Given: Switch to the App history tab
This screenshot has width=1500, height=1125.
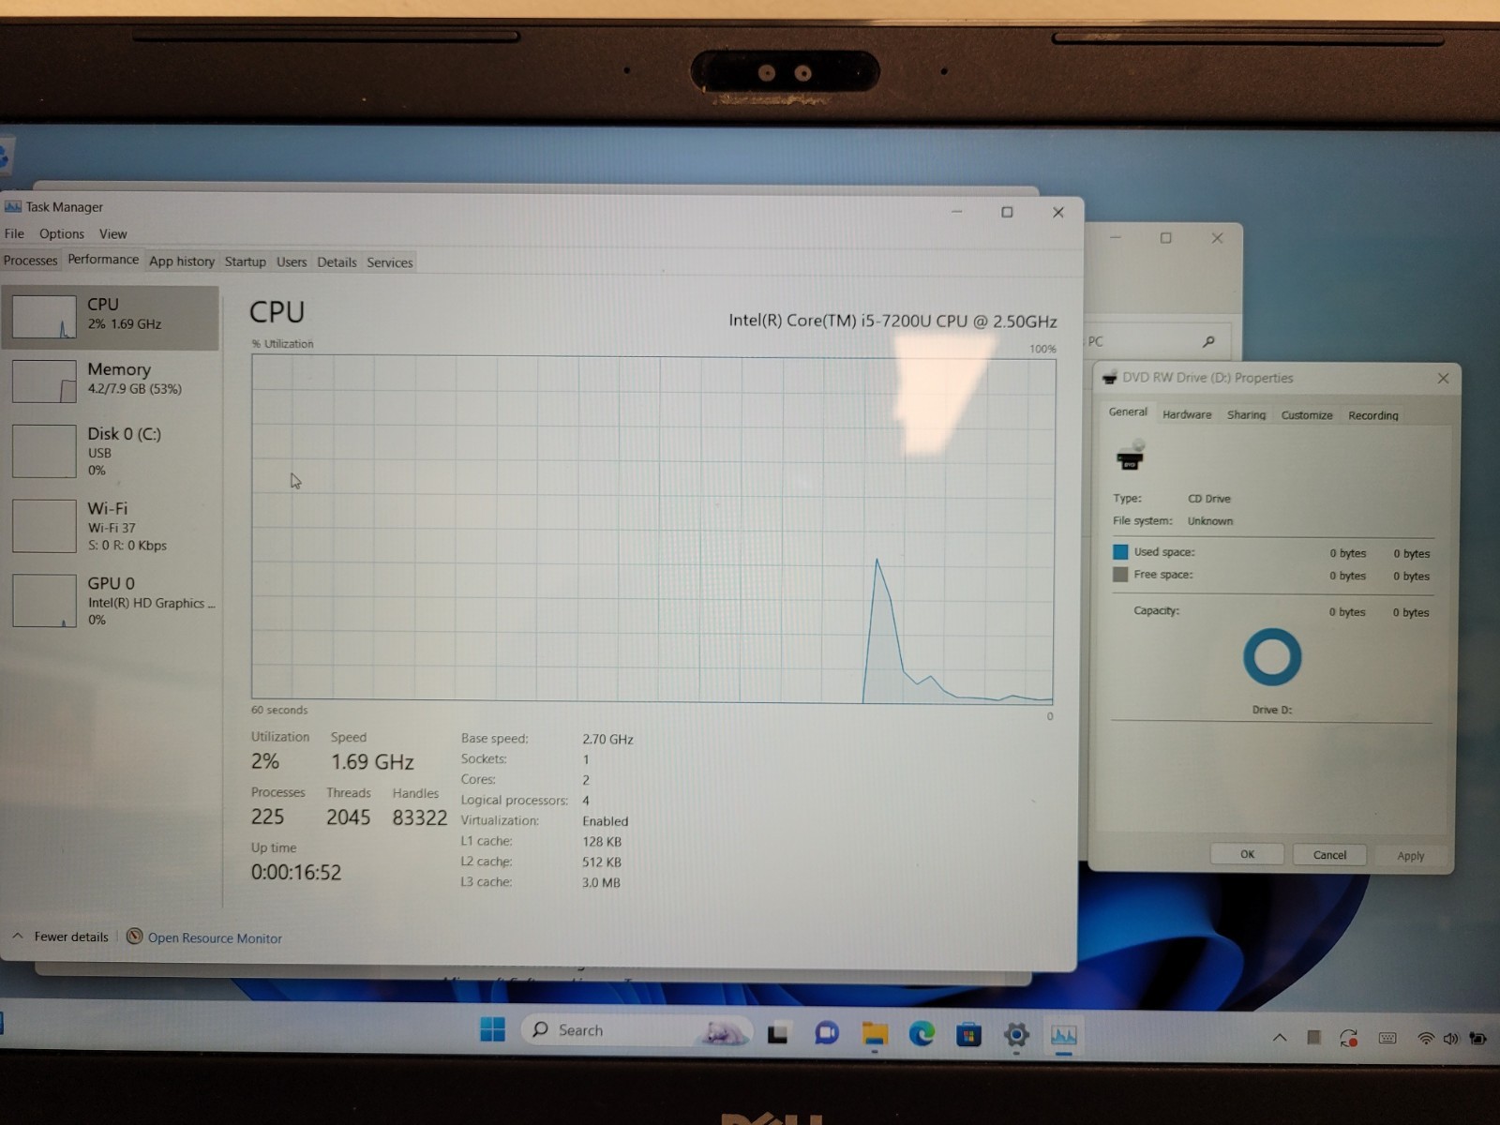Looking at the screenshot, I should point(182,262).
